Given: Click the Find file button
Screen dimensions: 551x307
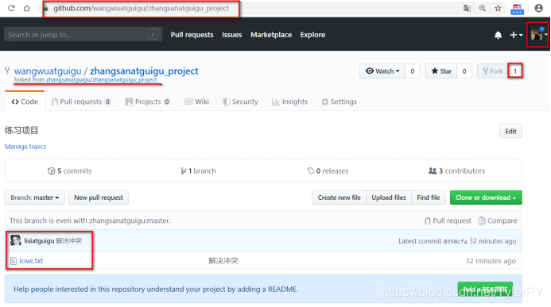Looking at the screenshot, I should click(x=429, y=198).
